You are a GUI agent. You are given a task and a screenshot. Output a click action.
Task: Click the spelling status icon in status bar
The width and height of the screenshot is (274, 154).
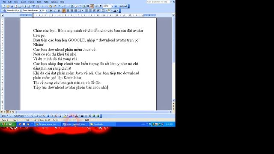[x=87, y=120]
